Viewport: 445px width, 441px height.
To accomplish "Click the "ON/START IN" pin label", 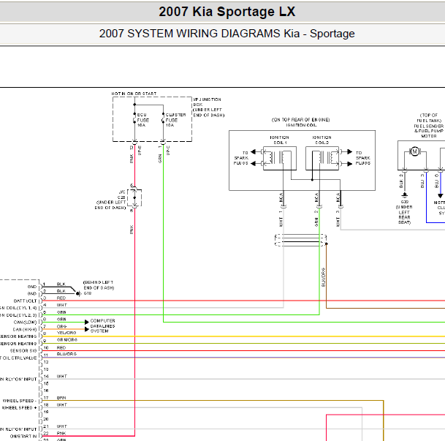I will coord(23,436).
